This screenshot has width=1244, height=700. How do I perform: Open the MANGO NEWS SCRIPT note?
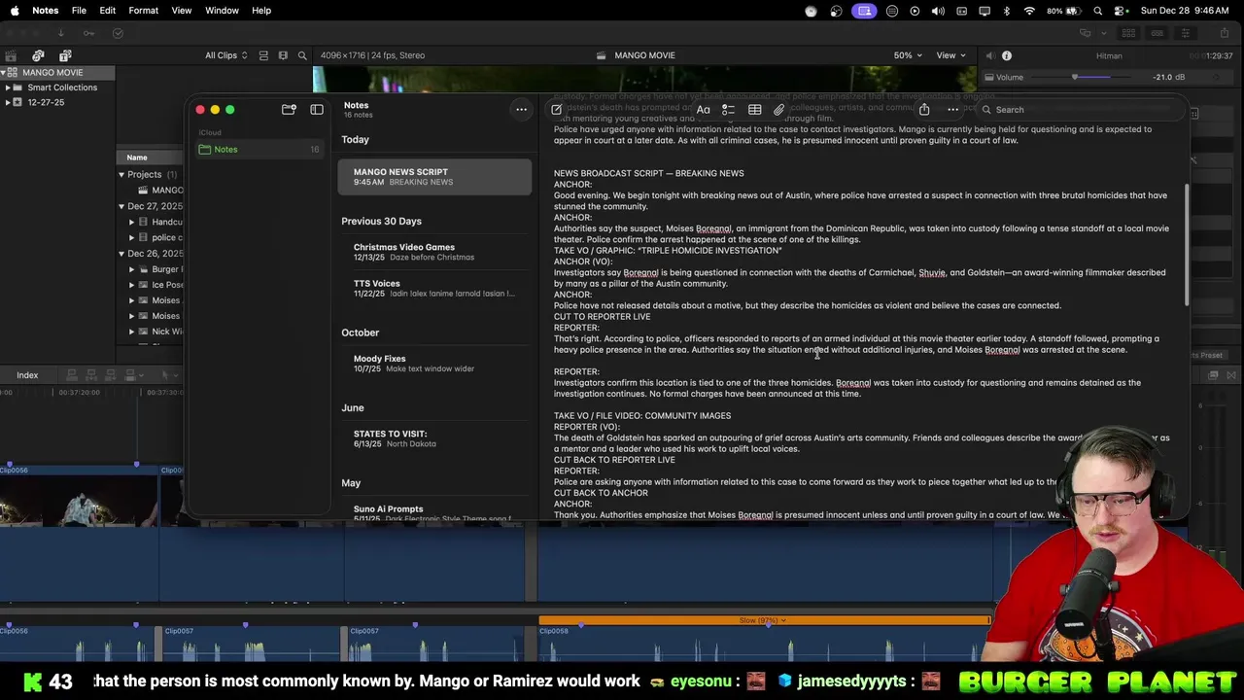click(x=434, y=177)
